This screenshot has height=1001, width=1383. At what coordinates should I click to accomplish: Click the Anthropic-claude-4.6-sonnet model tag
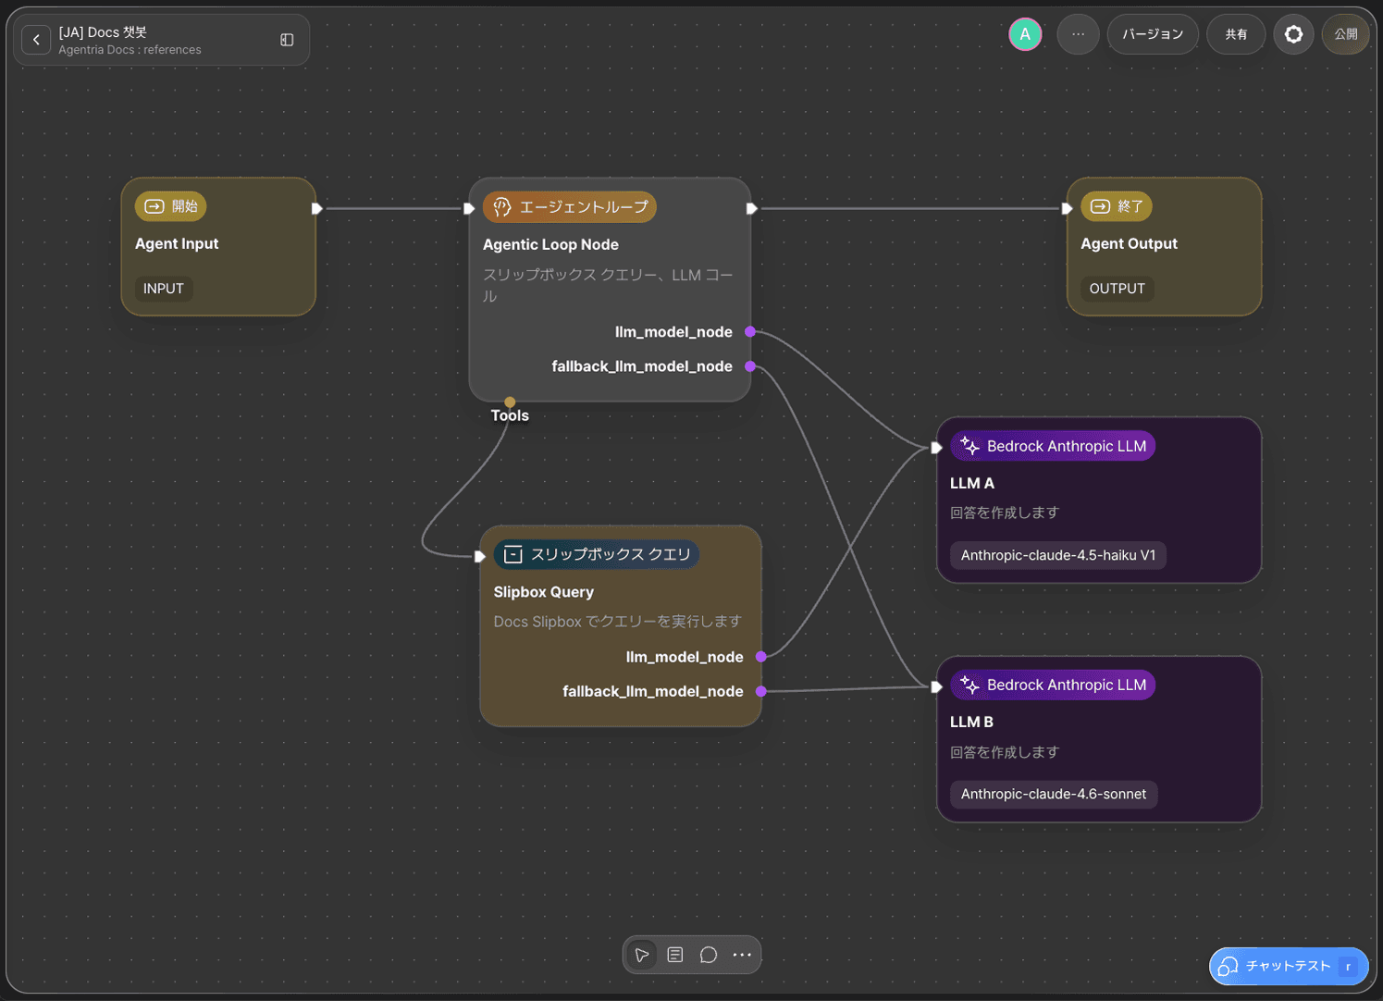click(x=1054, y=794)
